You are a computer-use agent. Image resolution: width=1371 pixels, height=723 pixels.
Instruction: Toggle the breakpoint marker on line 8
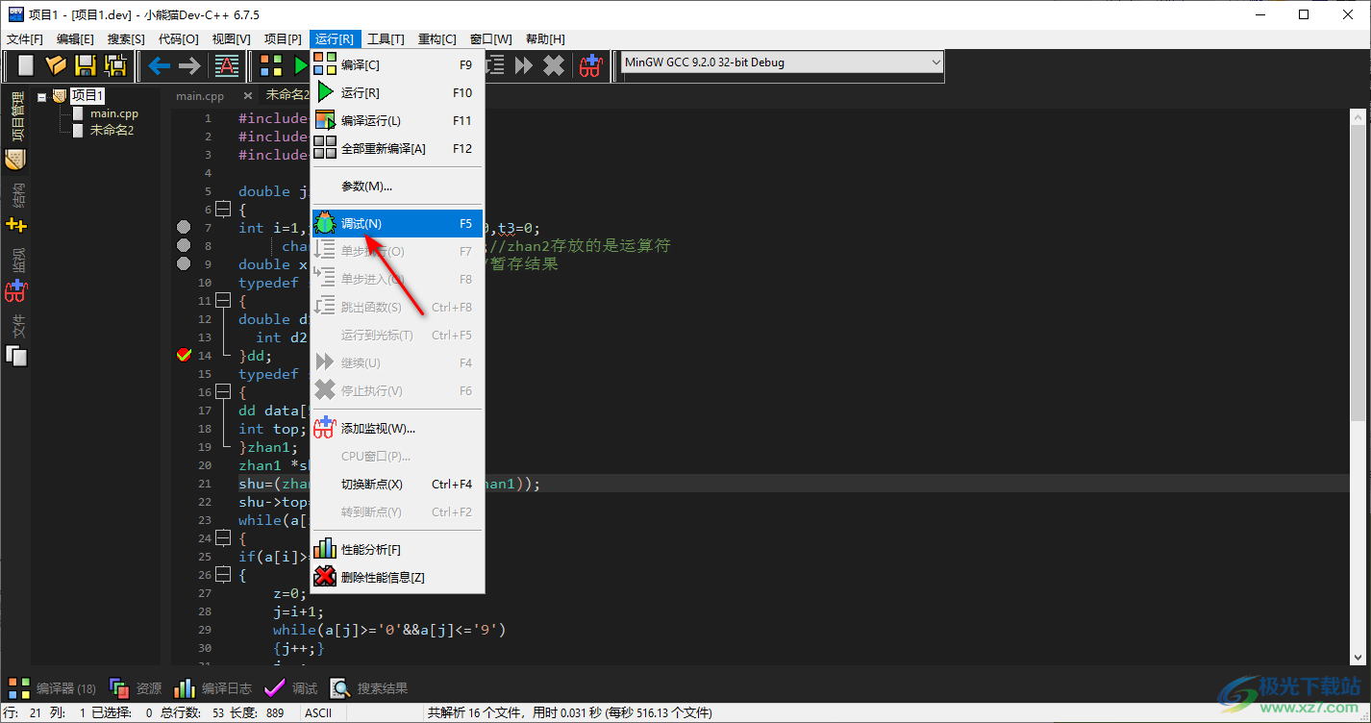(x=185, y=246)
